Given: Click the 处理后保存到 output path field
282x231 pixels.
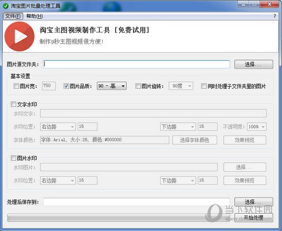Looking at the screenshot, I should [x=136, y=202].
